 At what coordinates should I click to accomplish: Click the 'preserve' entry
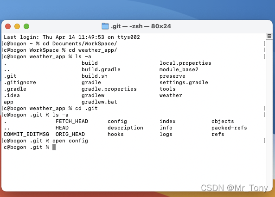tap(173, 76)
